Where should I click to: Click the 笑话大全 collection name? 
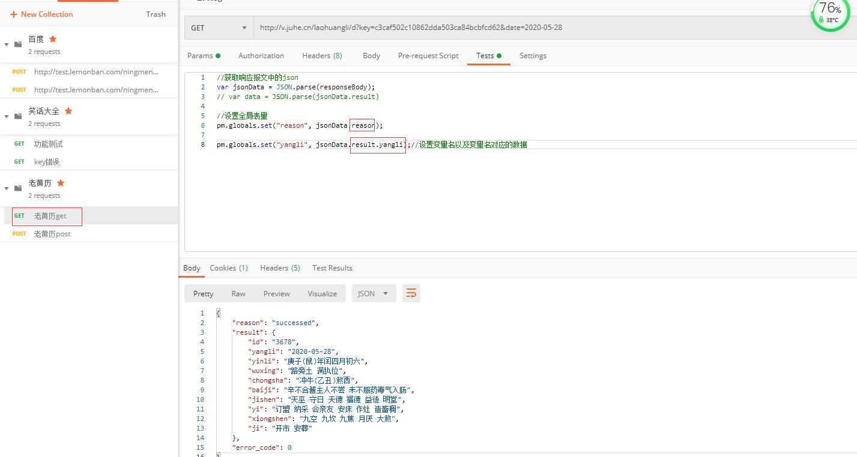pyautogui.click(x=44, y=112)
